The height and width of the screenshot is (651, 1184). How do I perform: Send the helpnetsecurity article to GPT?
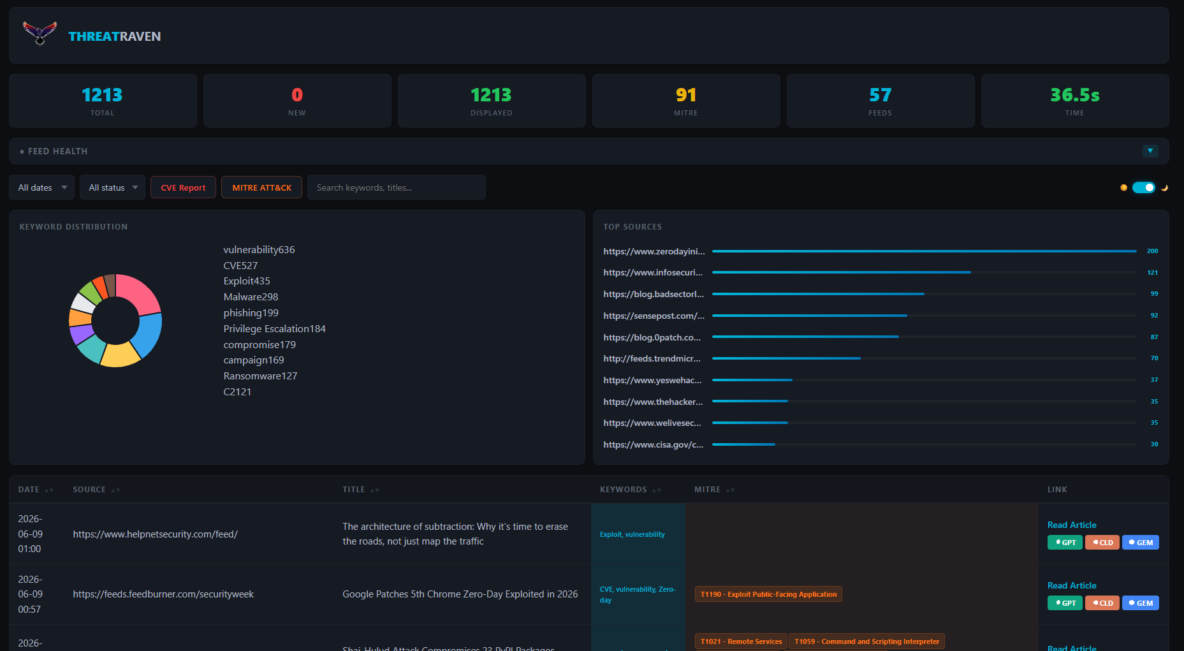click(1065, 543)
